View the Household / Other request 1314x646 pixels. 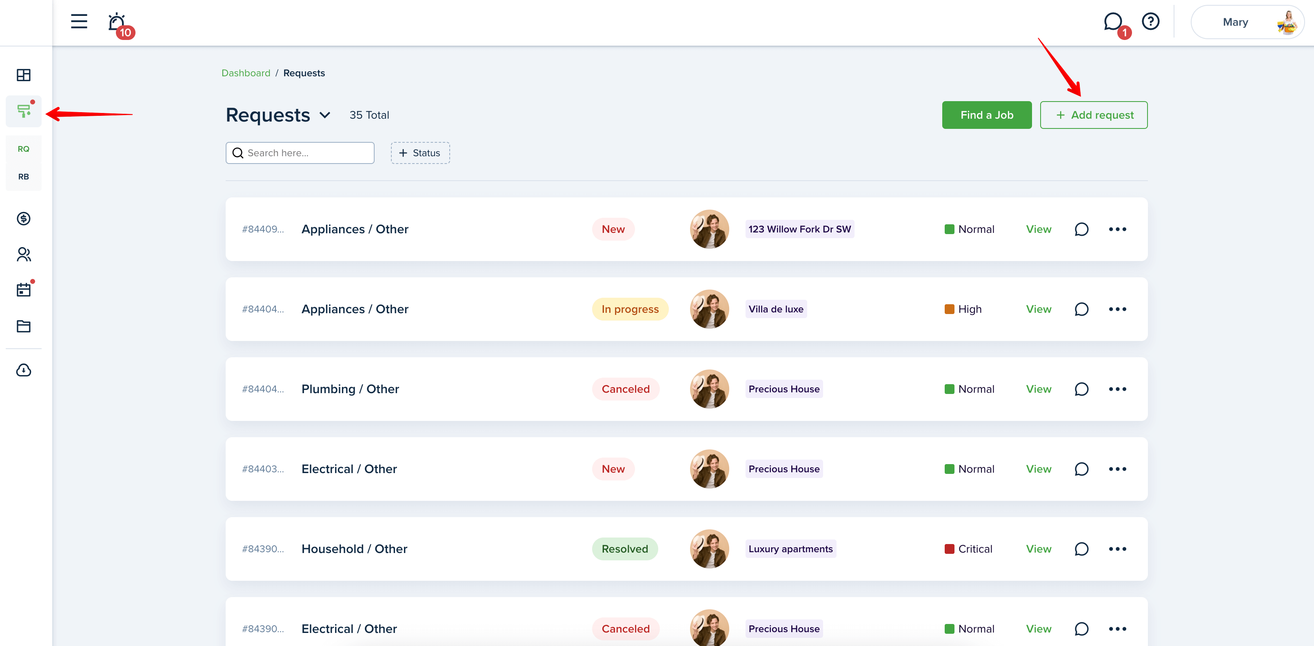pos(1039,549)
